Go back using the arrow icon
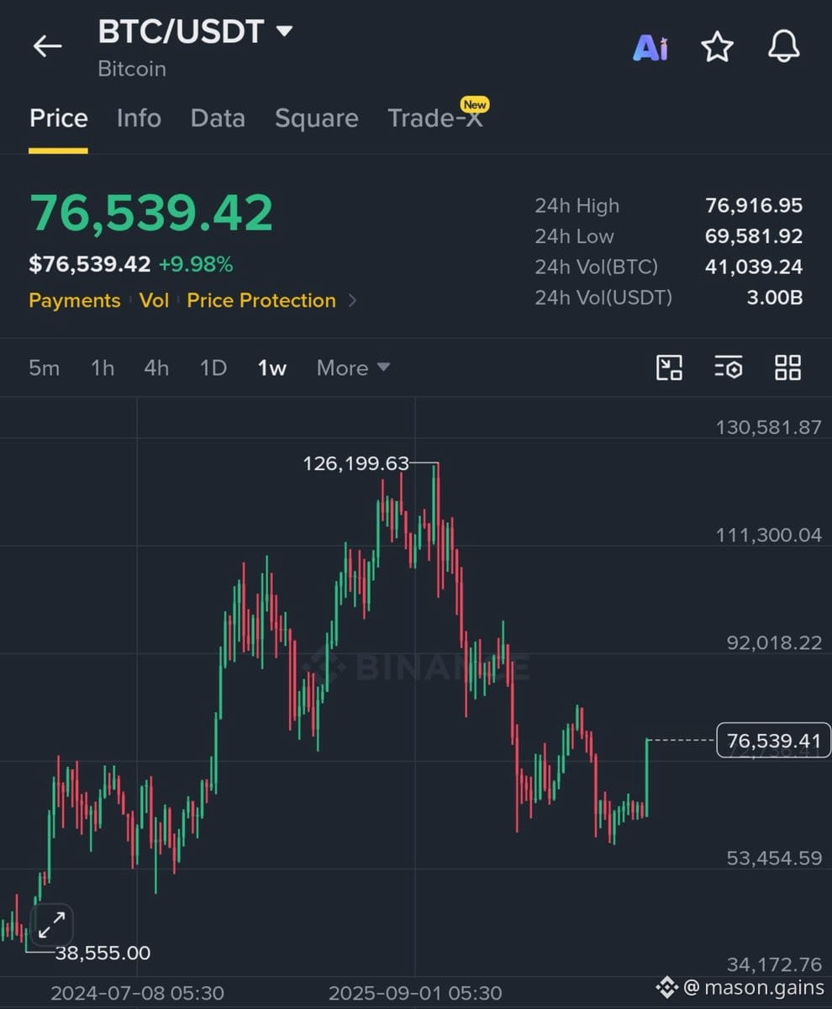Viewport: 832px width, 1009px height. pos(47,46)
